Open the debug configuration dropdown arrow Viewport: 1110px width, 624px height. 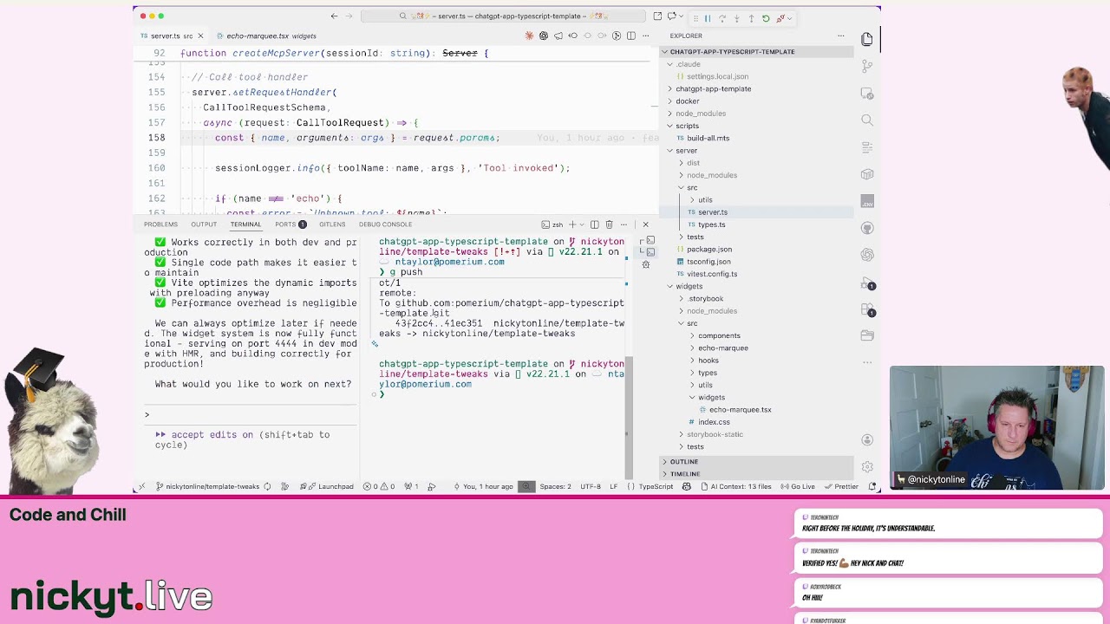789,17
